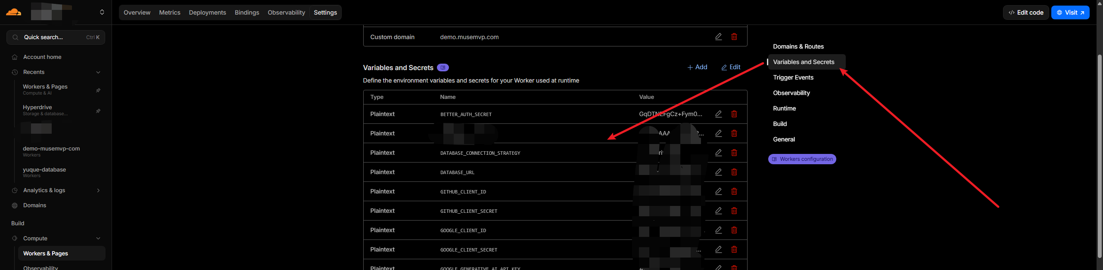Open the Bindings tab
The height and width of the screenshot is (270, 1103).
[246, 12]
